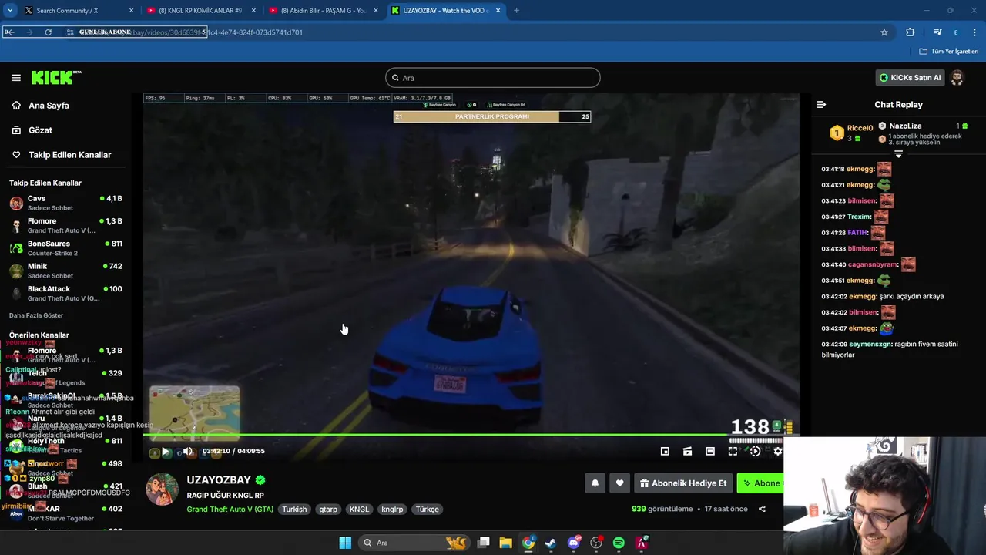Mute the video volume
Viewport: 986px width, 555px height.
[x=187, y=452]
